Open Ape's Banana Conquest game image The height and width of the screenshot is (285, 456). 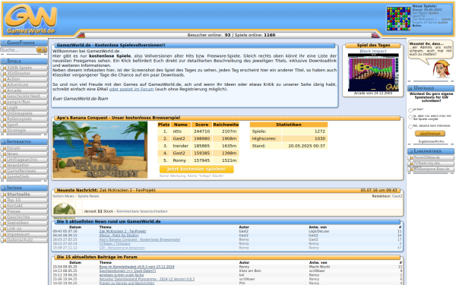pyautogui.click(x=100, y=150)
